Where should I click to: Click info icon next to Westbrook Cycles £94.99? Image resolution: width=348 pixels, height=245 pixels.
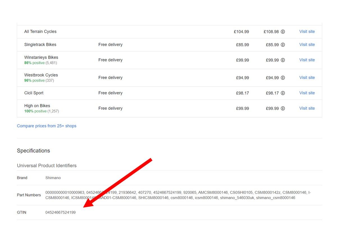[x=283, y=78]
